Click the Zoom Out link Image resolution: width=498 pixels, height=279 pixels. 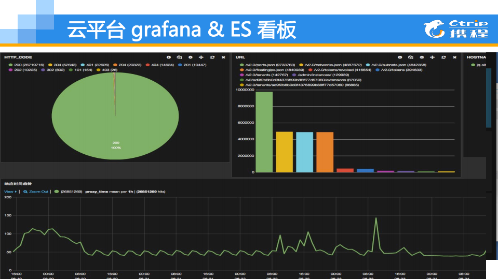point(36,192)
